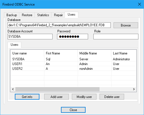
Task: Click the Close button at bottom
Action: click(73, 110)
